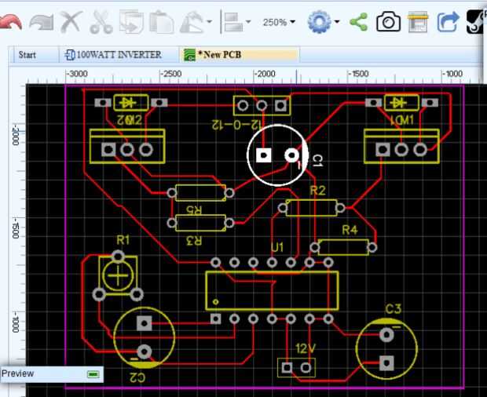This screenshot has height=397, width=487.
Task: Click the Clear brush icon
Action: pyautogui.click(x=192, y=22)
